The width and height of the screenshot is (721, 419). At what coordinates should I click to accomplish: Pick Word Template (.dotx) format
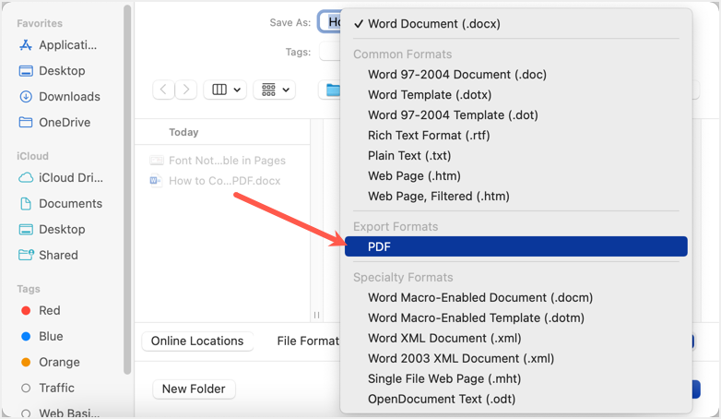430,95
